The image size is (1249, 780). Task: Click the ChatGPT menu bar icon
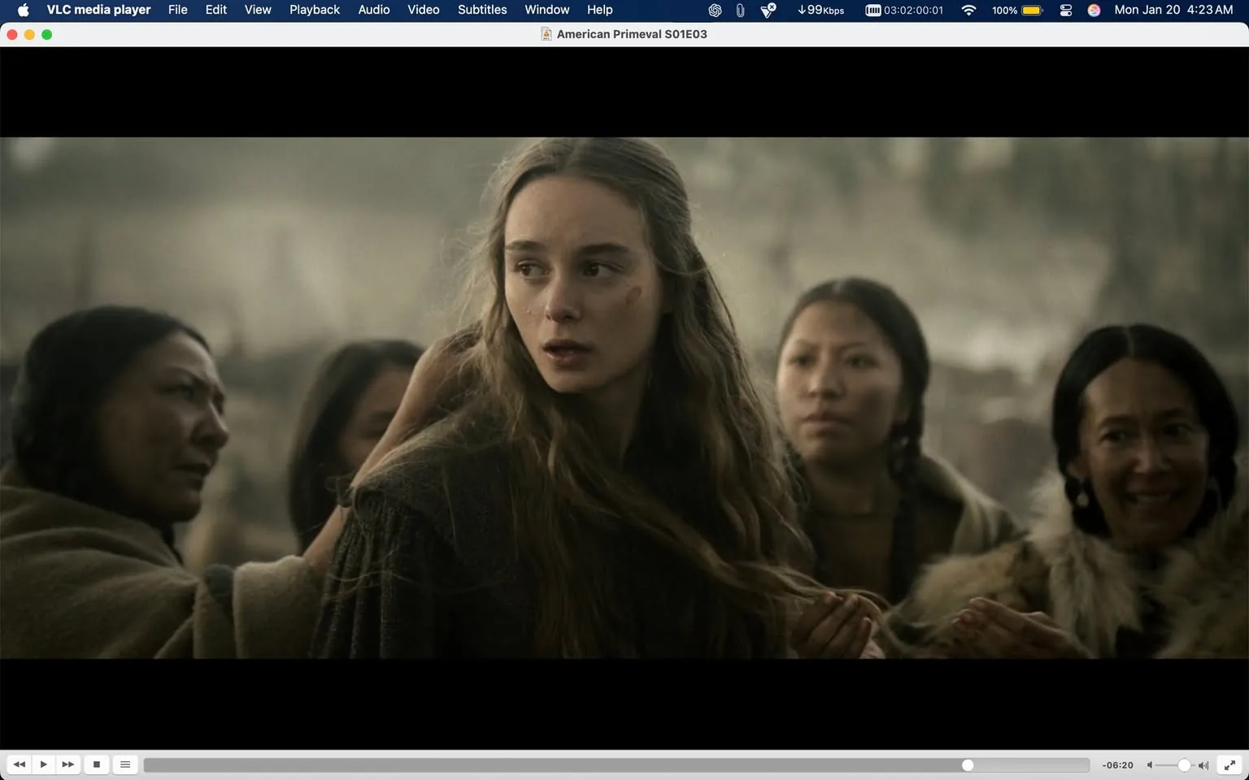(714, 10)
